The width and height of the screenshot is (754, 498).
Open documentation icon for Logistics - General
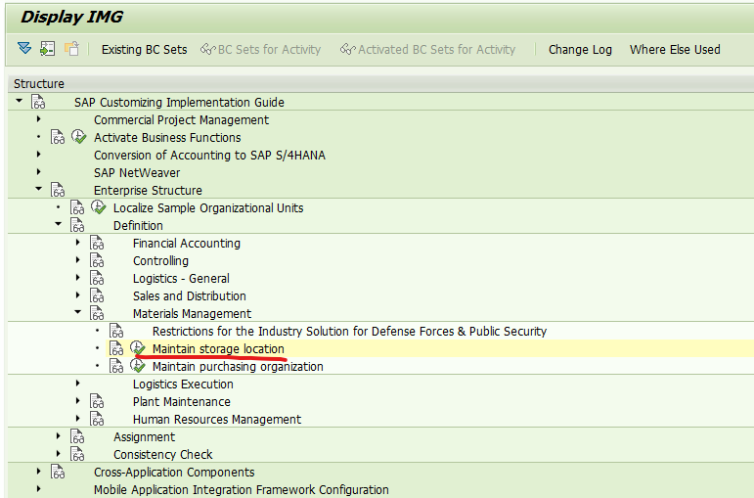pos(97,278)
